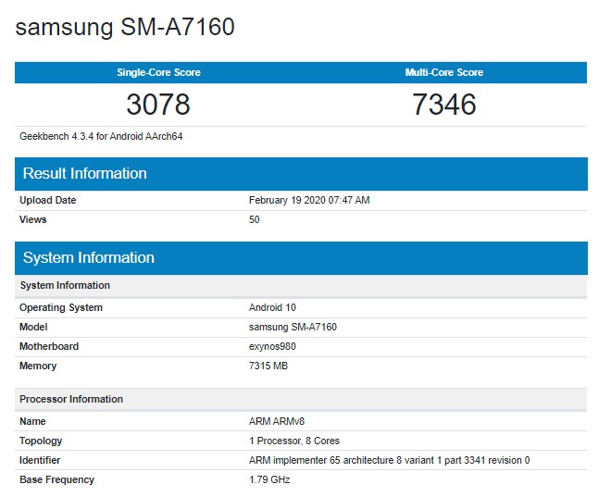
Task: Click the blue System Information section header
Action: click(x=301, y=258)
